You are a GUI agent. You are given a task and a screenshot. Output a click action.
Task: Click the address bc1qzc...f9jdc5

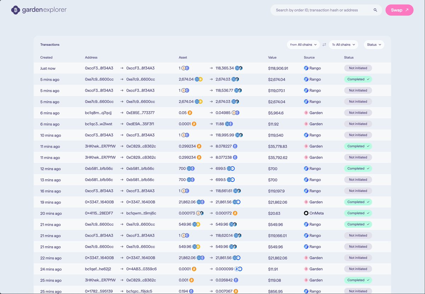[x=139, y=291]
